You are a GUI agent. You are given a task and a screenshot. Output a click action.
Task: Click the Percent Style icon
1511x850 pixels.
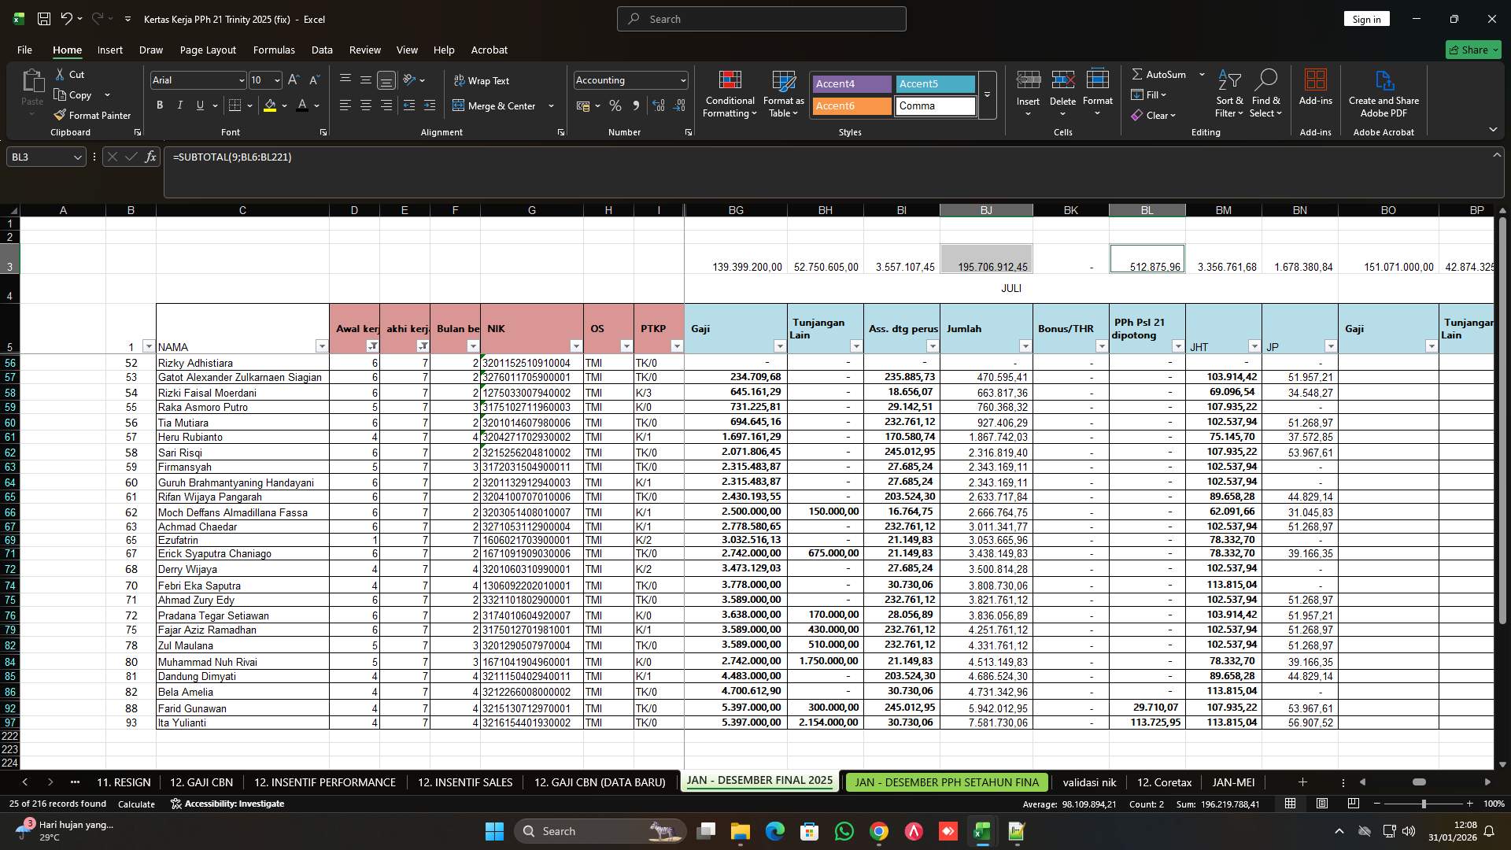[615, 105]
